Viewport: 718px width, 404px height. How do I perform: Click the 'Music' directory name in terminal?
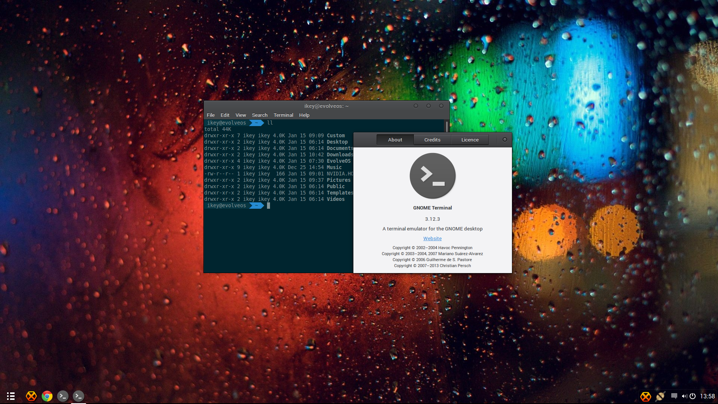[334, 167]
